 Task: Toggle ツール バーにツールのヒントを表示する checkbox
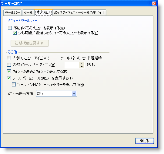pyautogui.click(x=9, y=78)
